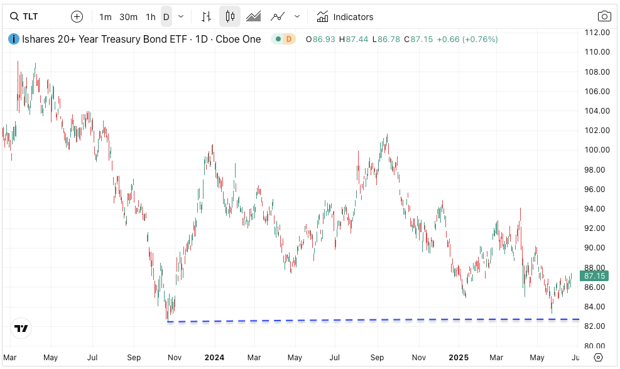
Task: Select the 1h timeframe
Action: tap(150, 17)
